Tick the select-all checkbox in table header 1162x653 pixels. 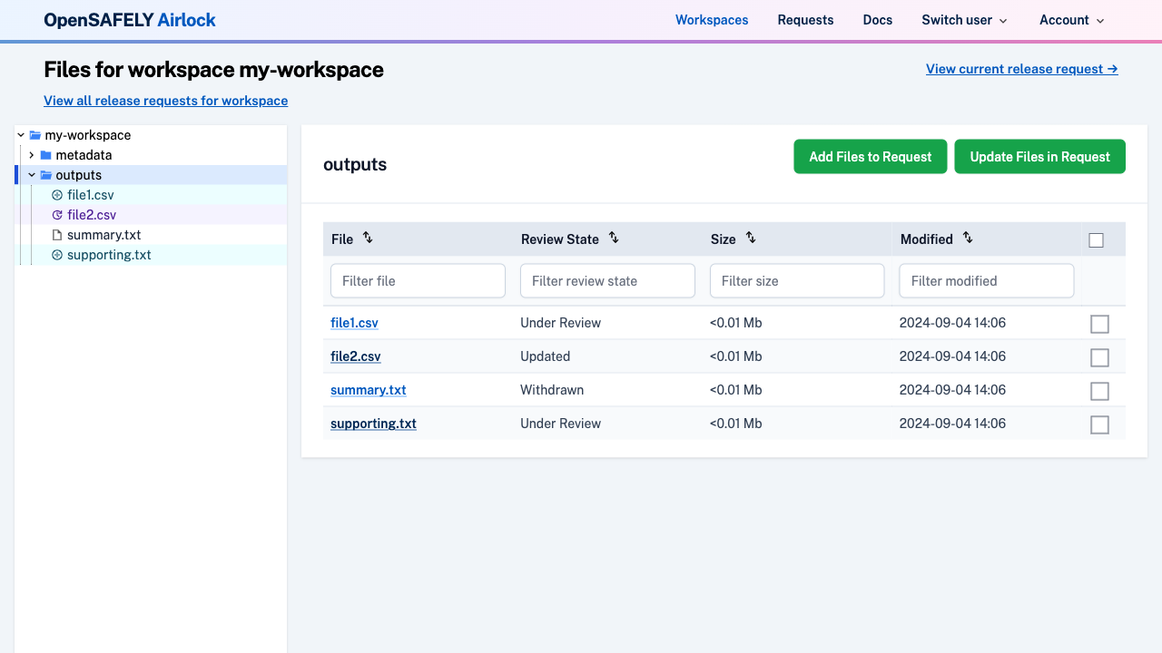[1096, 240]
